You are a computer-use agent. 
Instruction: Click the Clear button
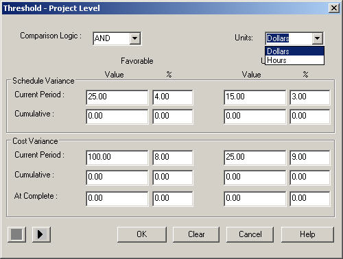click(x=196, y=234)
